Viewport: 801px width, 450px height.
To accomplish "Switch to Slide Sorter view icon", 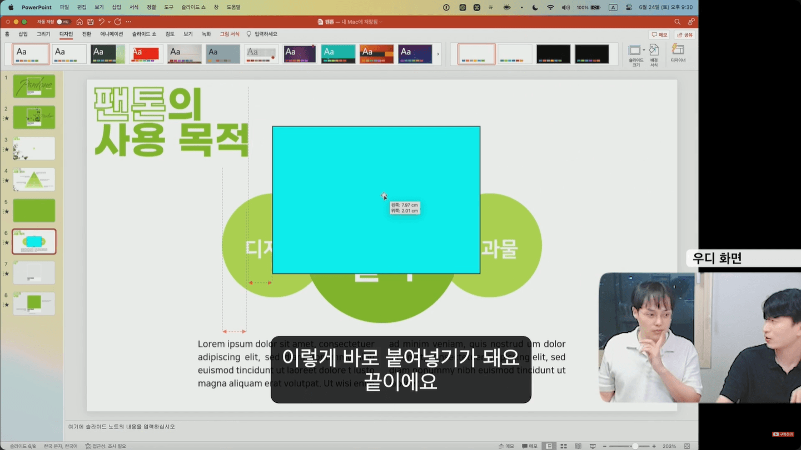I will pos(564,446).
